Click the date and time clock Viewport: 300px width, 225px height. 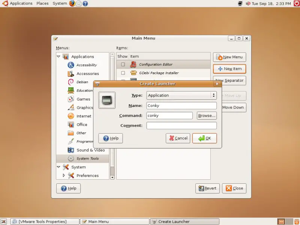pos(271,3)
